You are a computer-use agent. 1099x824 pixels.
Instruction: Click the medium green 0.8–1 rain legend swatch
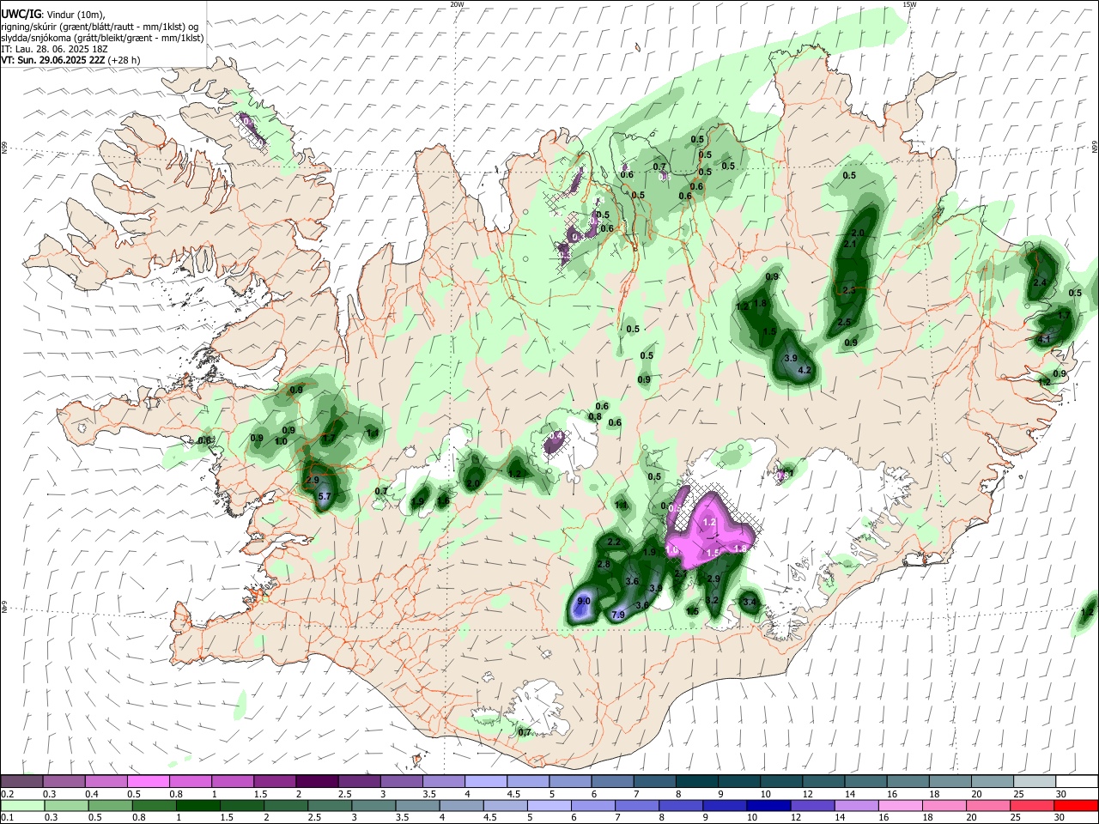[x=153, y=805]
